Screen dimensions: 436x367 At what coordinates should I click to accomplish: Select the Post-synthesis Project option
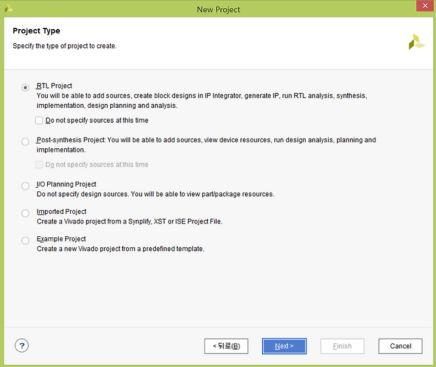pyautogui.click(x=25, y=142)
